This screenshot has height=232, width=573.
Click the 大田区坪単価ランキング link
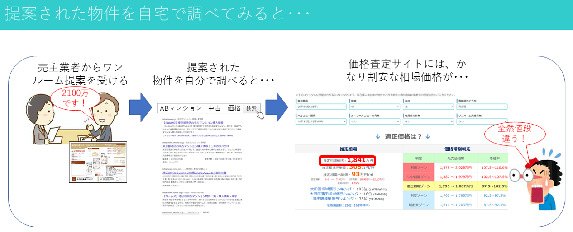pos(333,189)
